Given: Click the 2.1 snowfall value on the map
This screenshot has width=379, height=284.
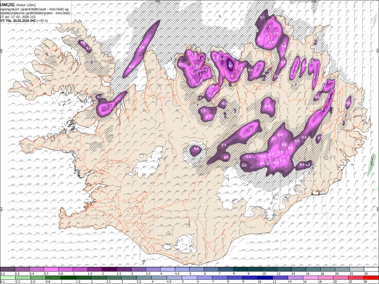Looking at the screenshot, I should tap(200, 59).
